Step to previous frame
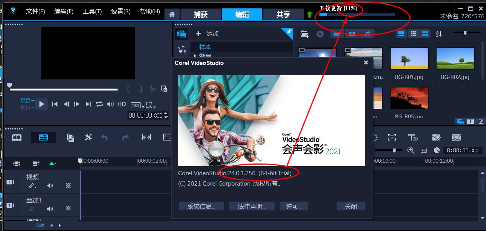This screenshot has width=486, height=231. click(x=66, y=104)
